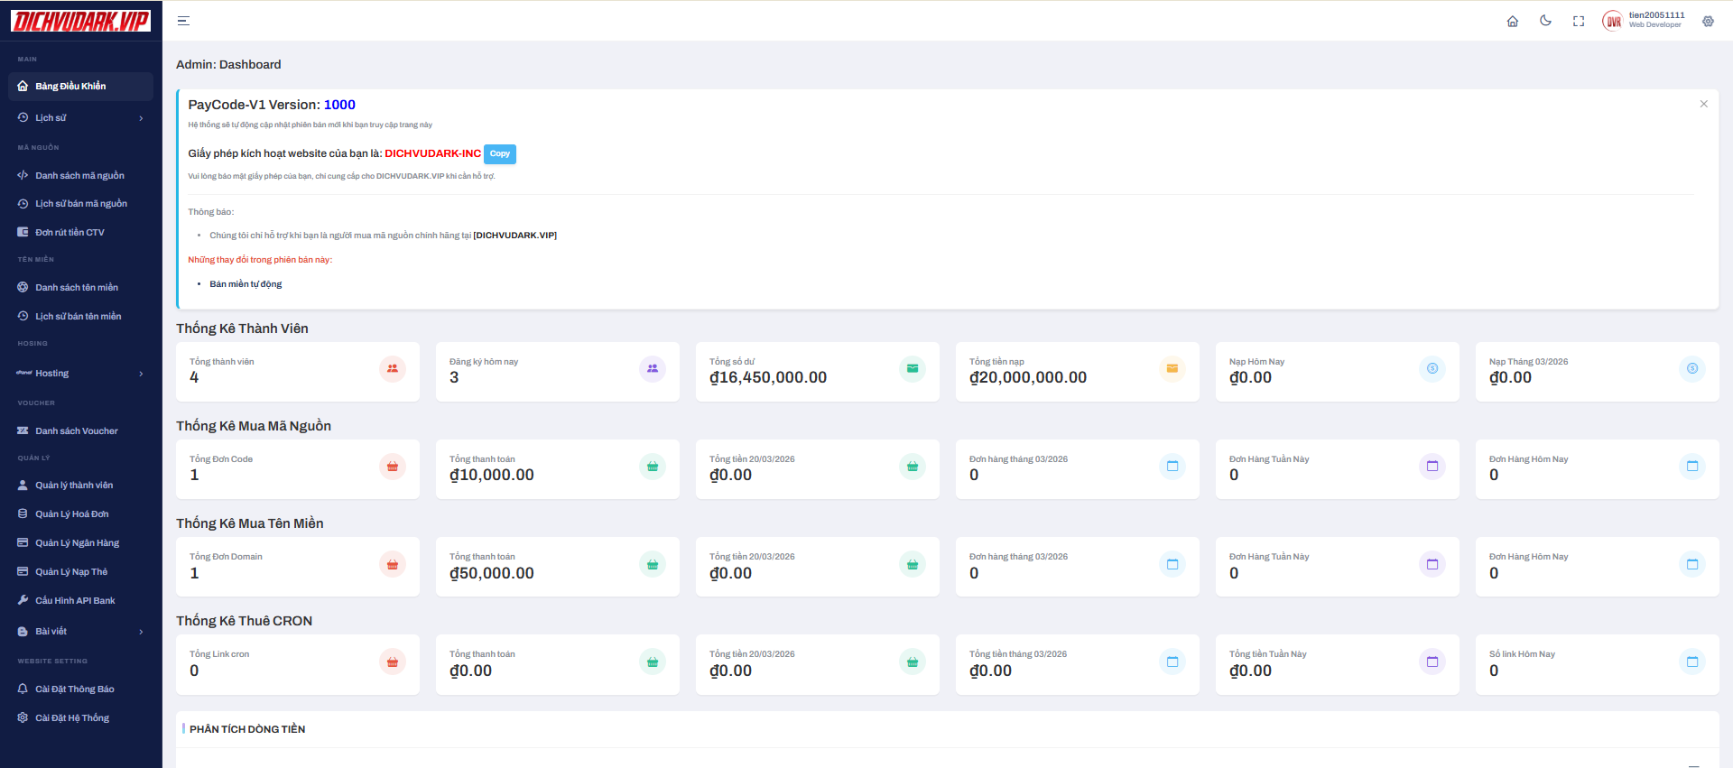Click the Tổng số dư wallet icon

click(913, 369)
